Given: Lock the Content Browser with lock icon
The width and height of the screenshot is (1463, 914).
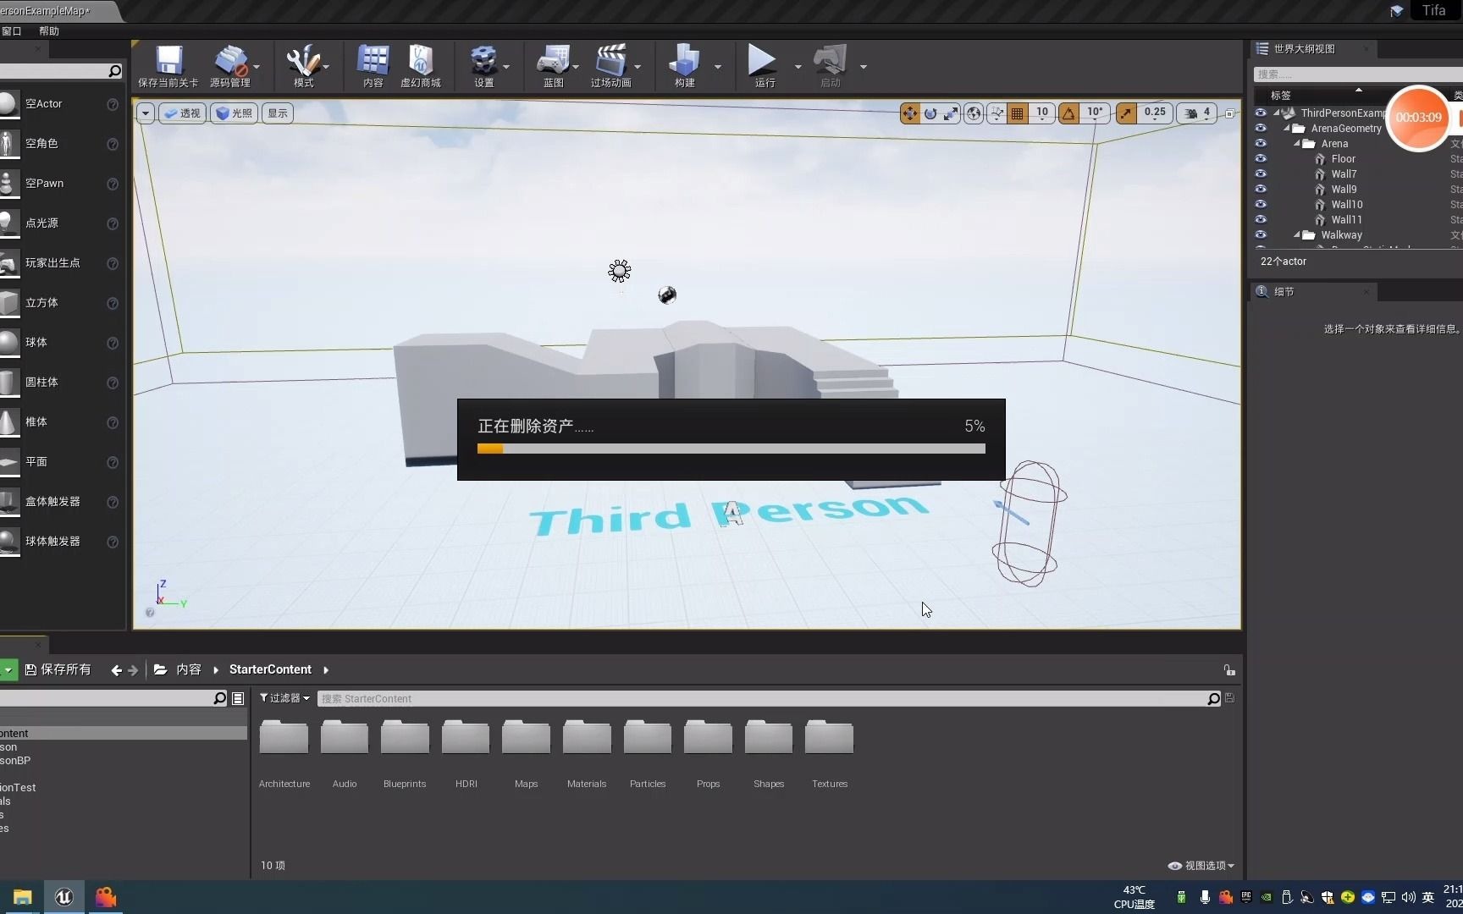Looking at the screenshot, I should click(x=1229, y=670).
